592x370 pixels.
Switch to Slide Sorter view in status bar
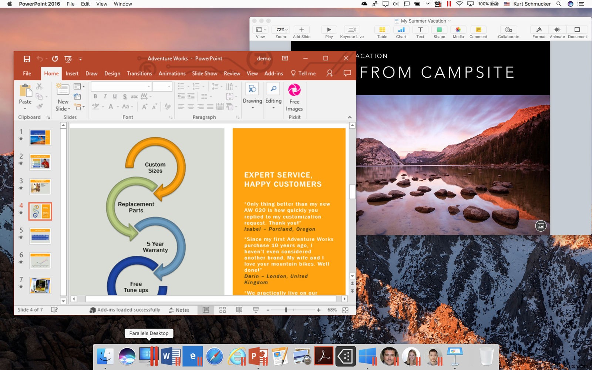click(x=222, y=310)
